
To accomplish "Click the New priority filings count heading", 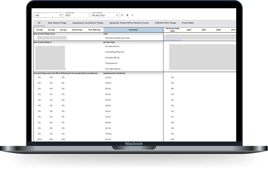I will 44,34.
